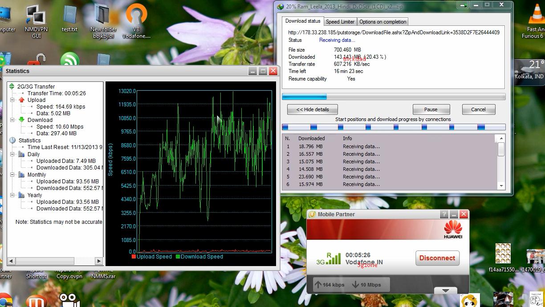Image resolution: width=545 pixels, height=307 pixels.
Task: Open Mobile Partner help button
Action: 444,214
